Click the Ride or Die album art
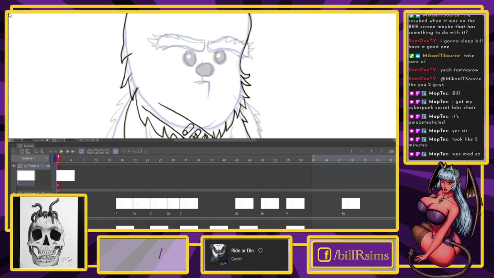 click(x=218, y=254)
